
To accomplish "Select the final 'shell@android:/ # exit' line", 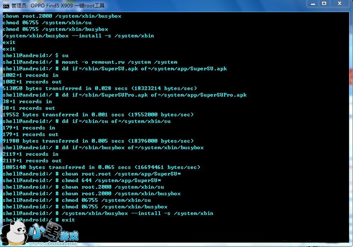I will pos(39,220).
